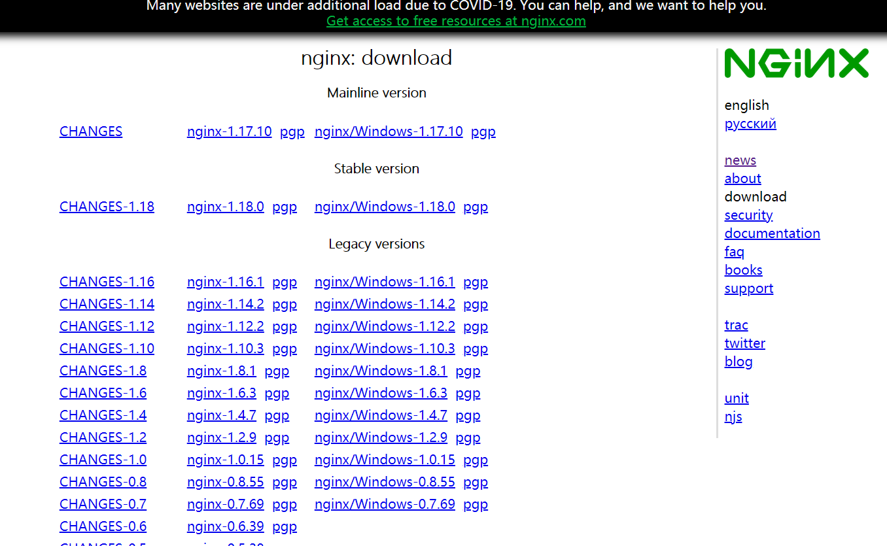Screen dimensions: 887x546
Task: Open CHANGES-1.8 link
Action: (103, 371)
